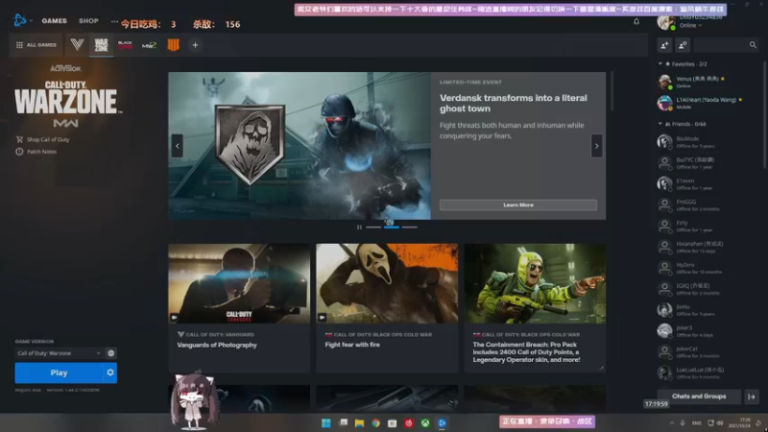
Task: Select friend E1even in the list
Action: pos(708,183)
